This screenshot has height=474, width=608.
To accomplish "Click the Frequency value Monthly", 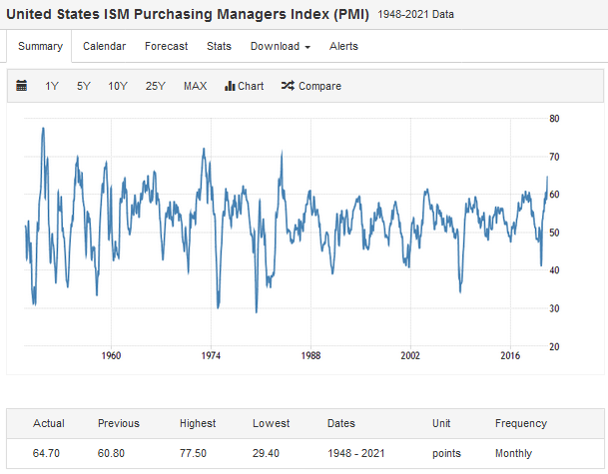I will tap(513, 453).
